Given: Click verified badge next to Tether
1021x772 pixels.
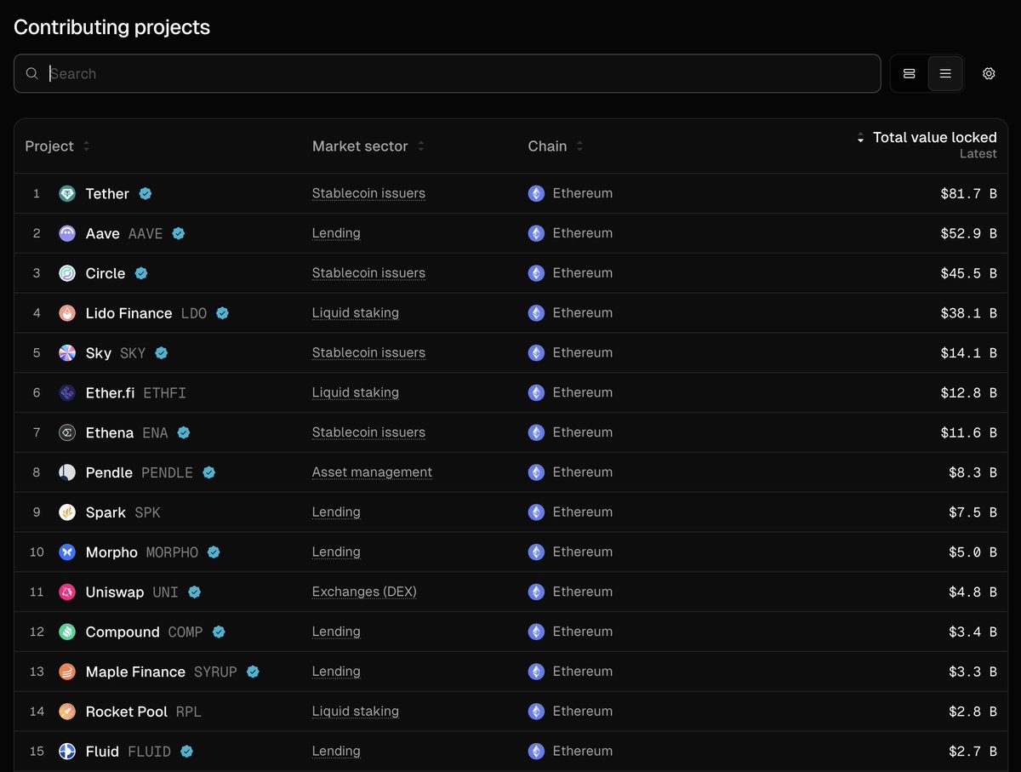Looking at the screenshot, I should click(x=145, y=194).
